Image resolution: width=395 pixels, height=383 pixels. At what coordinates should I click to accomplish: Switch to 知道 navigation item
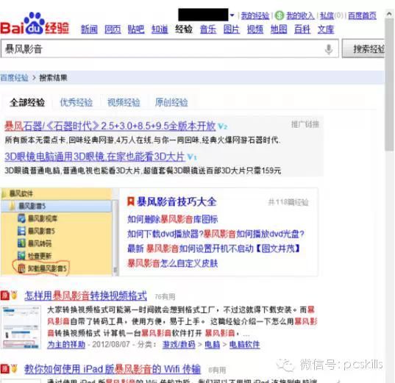pos(160,29)
